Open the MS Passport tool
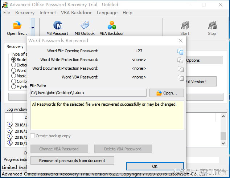Screen dimensions: 230x178 [x=57, y=28]
